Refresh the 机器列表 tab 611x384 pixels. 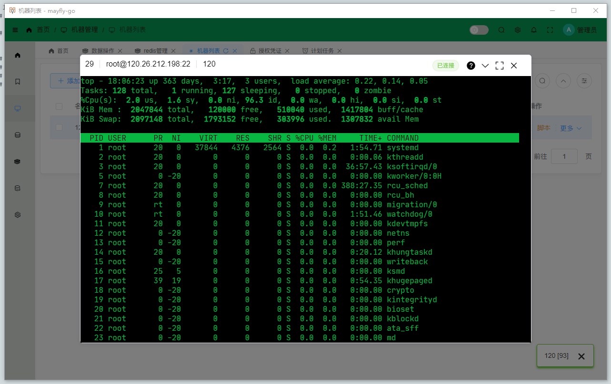point(226,50)
